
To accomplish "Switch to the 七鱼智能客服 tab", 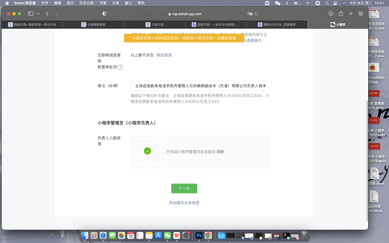I will point(93,25).
